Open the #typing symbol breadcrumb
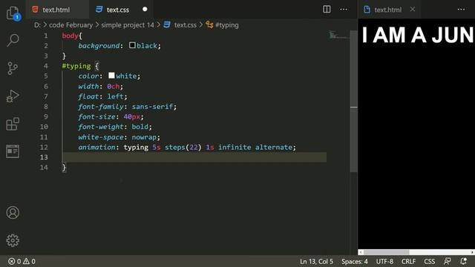 pyautogui.click(x=227, y=25)
